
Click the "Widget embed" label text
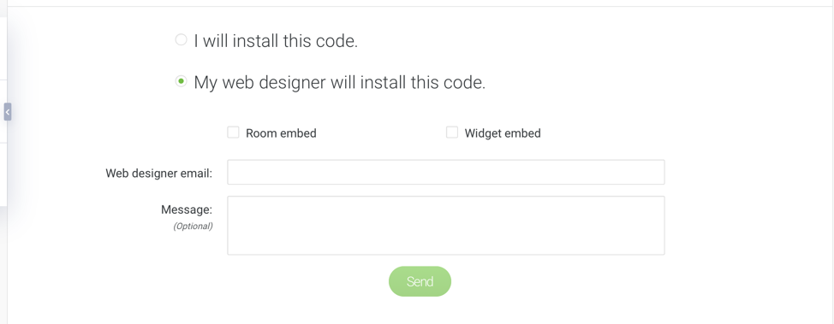pos(503,133)
